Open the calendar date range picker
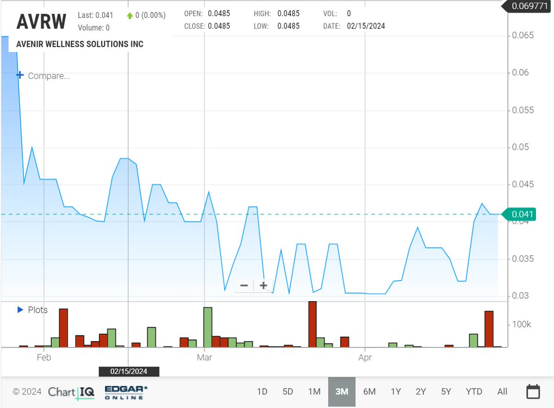554x408 pixels. click(x=533, y=392)
